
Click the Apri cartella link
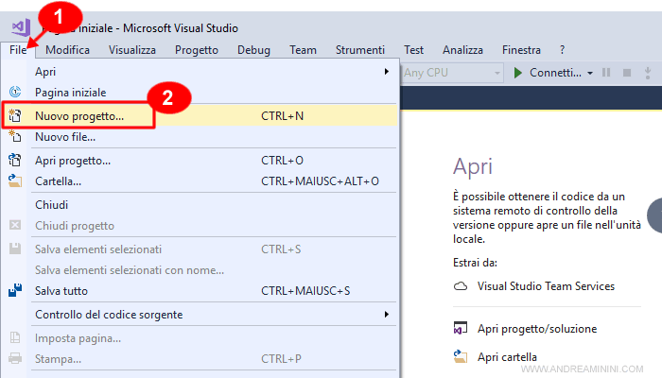coord(508,357)
